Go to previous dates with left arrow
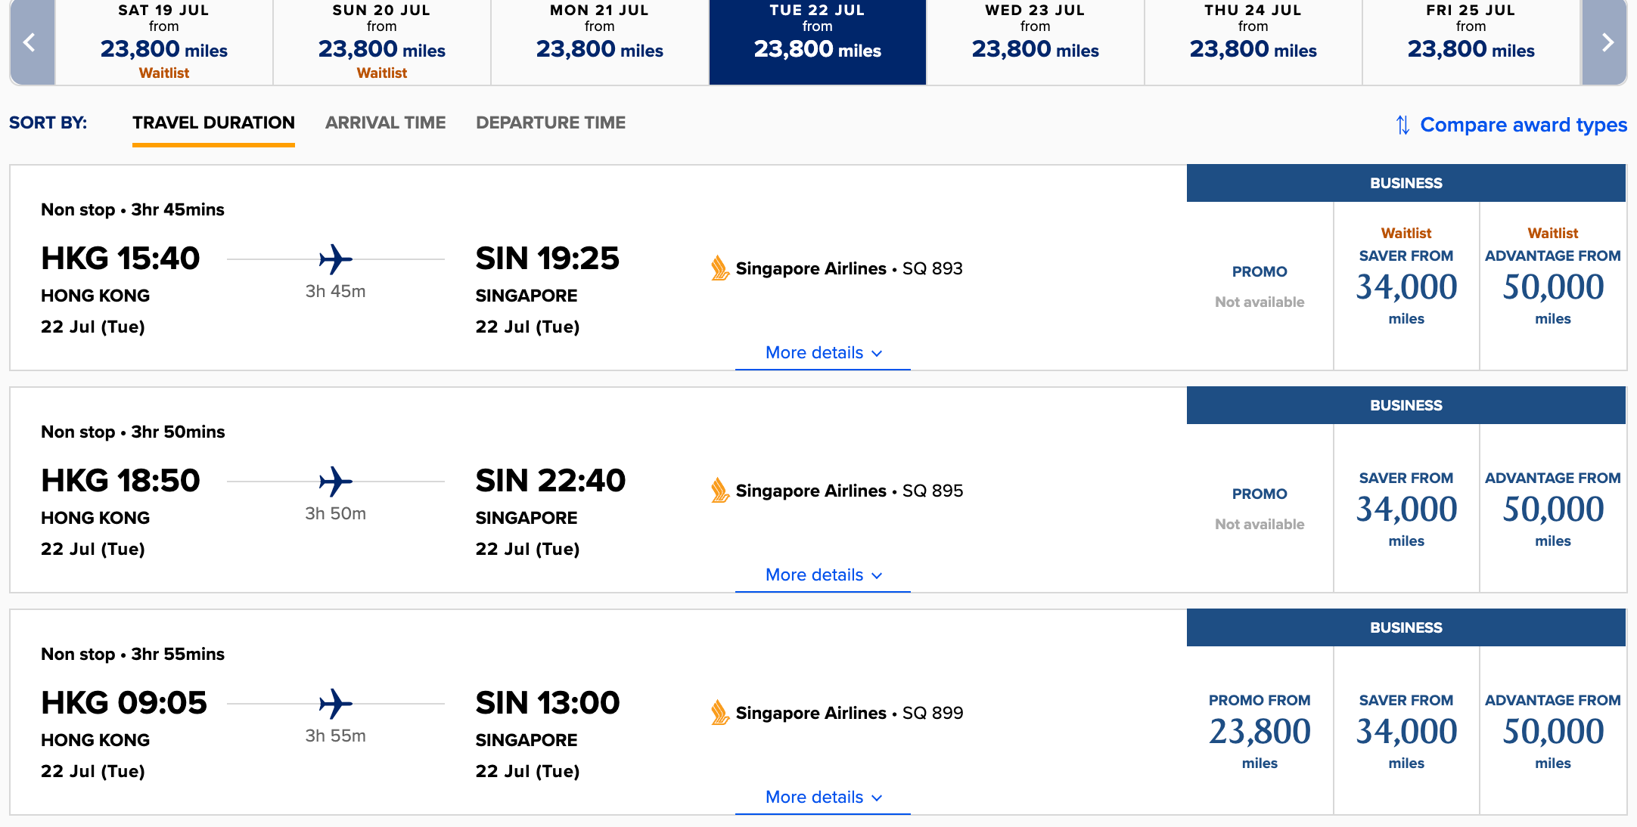1637x827 pixels. click(x=32, y=42)
